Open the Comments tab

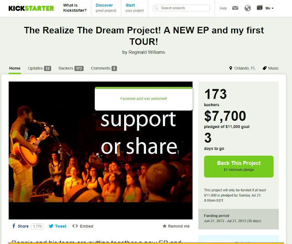pyautogui.click(x=104, y=68)
